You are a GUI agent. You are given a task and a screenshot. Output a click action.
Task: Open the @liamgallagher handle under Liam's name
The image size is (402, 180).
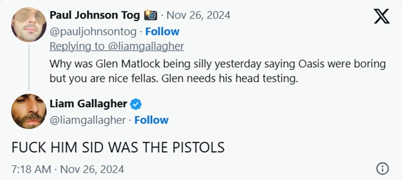pyautogui.click(x=88, y=120)
